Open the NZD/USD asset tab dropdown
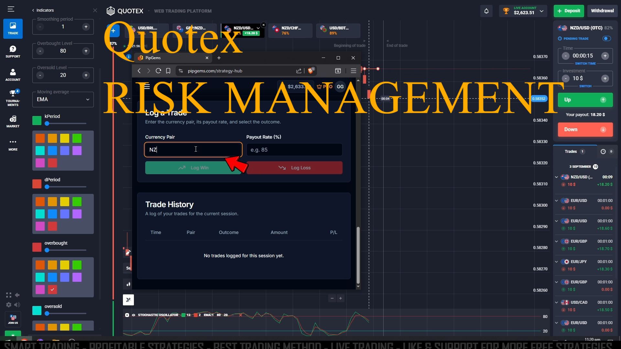Image resolution: width=621 pixels, height=349 pixels. (x=258, y=28)
